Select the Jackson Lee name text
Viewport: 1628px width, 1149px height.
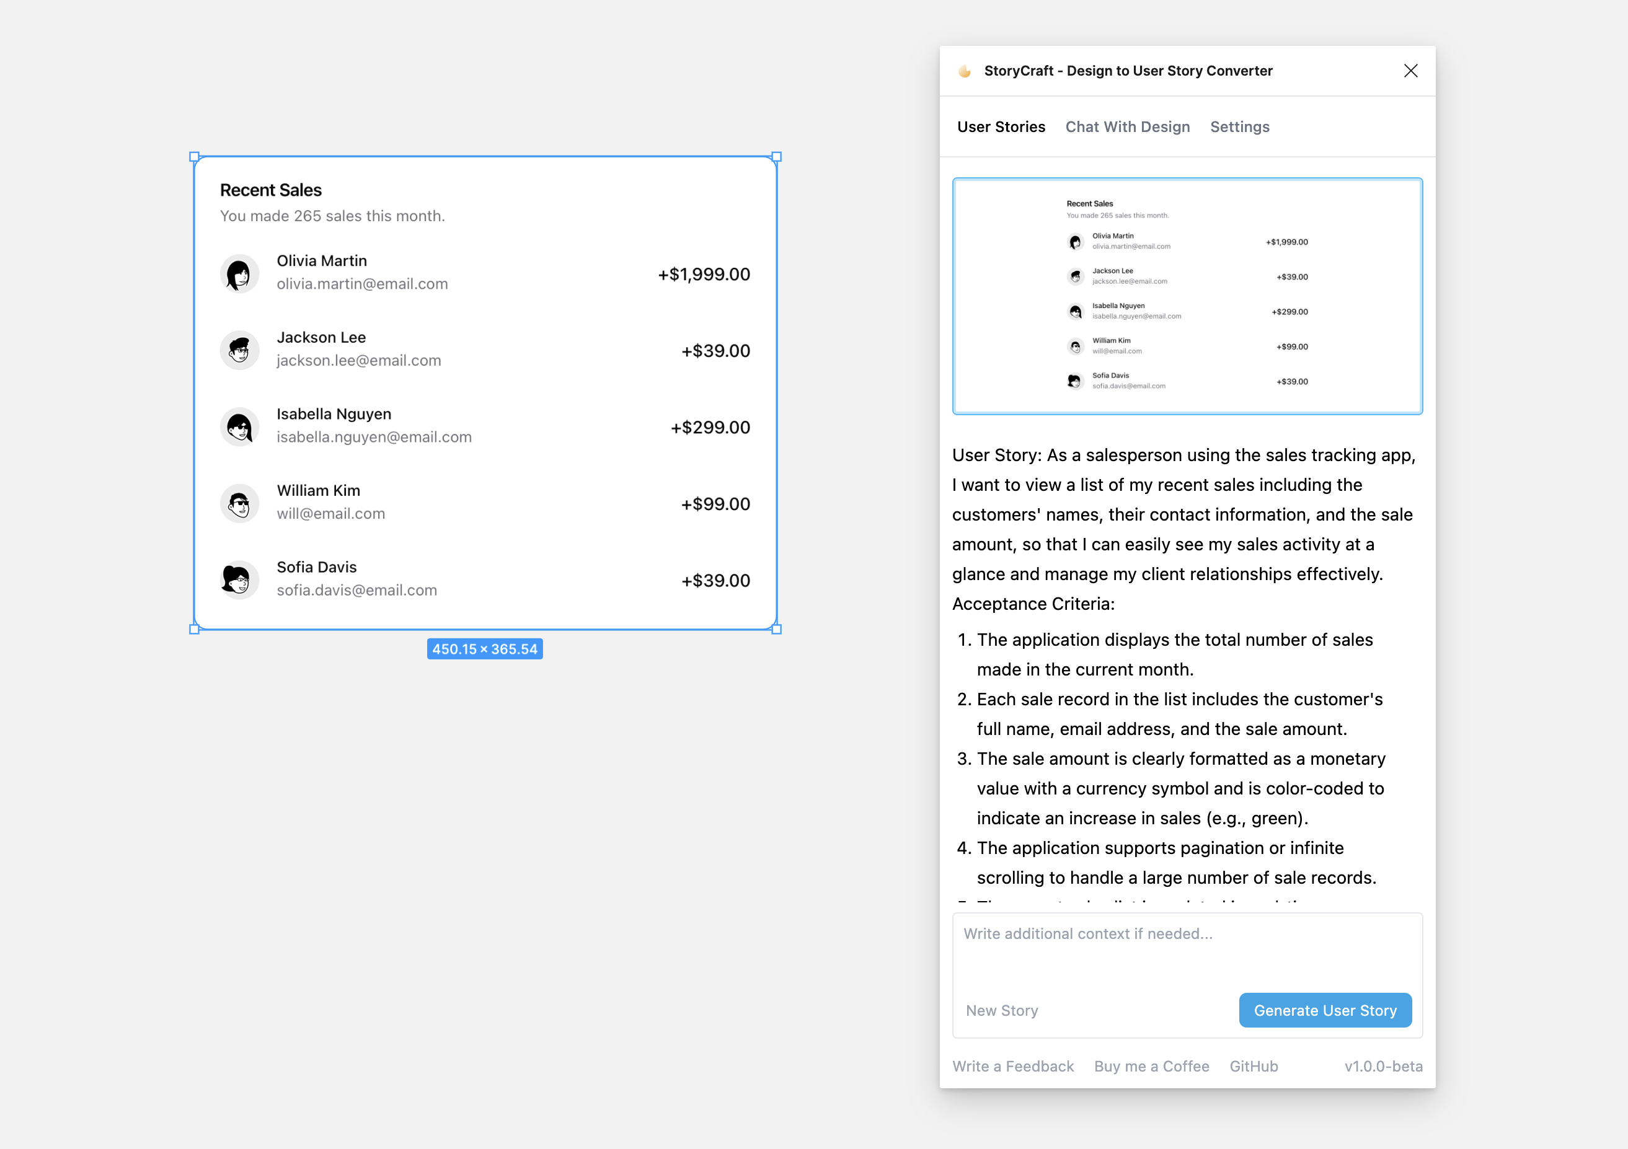[x=321, y=337]
